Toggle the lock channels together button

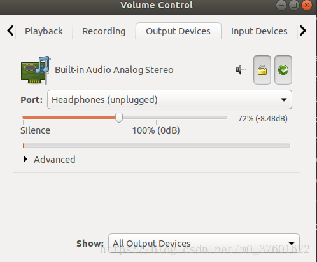(x=262, y=70)
